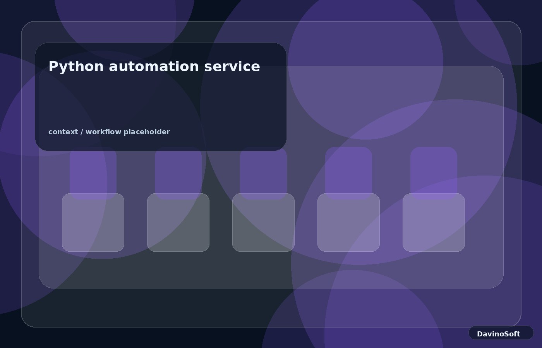Screen dimensions: 542x348
Task: Click the DavinoSoft badge
Action: 501,333
